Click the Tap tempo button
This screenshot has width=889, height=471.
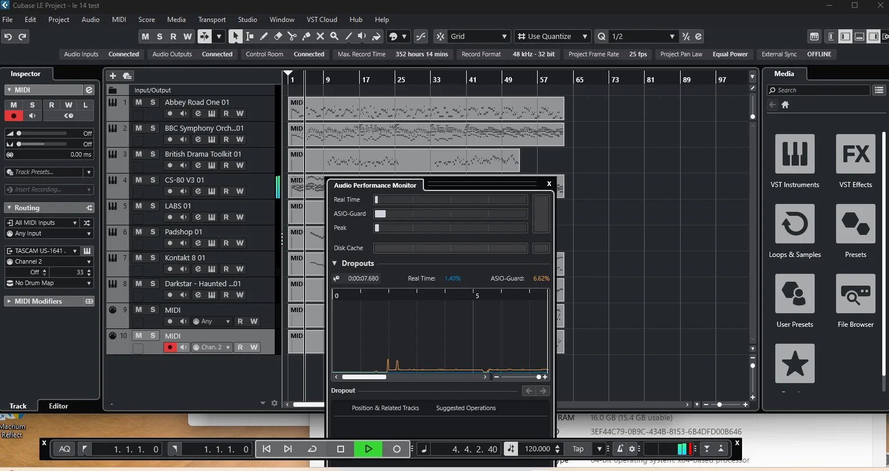578,449
